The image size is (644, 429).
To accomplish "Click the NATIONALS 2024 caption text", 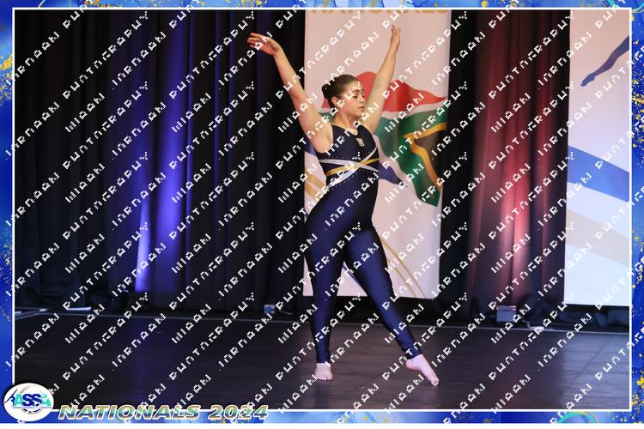I will (x=163, y=412).
